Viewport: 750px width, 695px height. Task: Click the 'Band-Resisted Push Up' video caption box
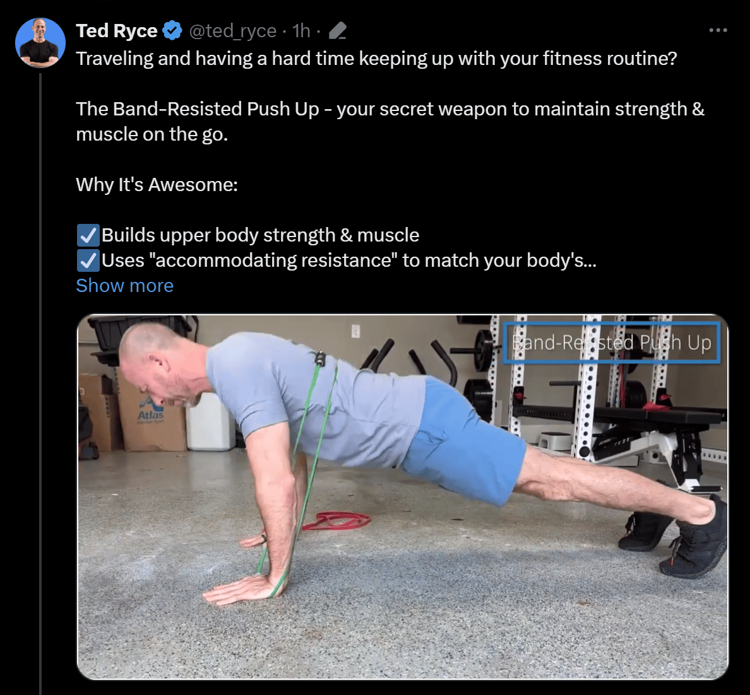(x=612, y=342)
